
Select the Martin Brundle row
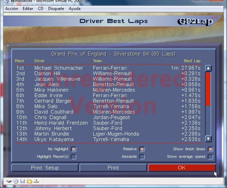(x=108, y=134)
